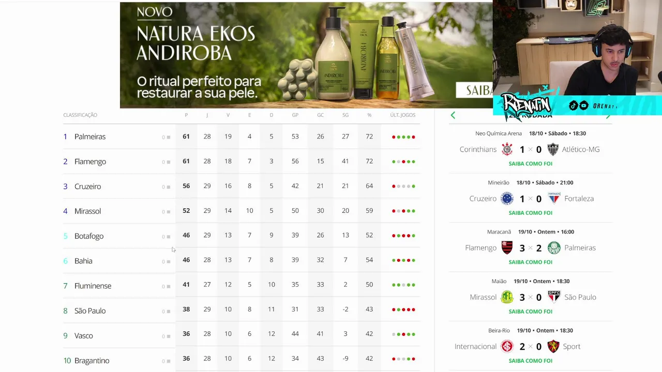Click the Flamengo crest in match list

[507, 248]
